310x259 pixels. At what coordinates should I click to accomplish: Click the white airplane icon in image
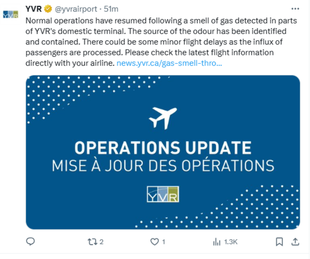click(163, 117)
